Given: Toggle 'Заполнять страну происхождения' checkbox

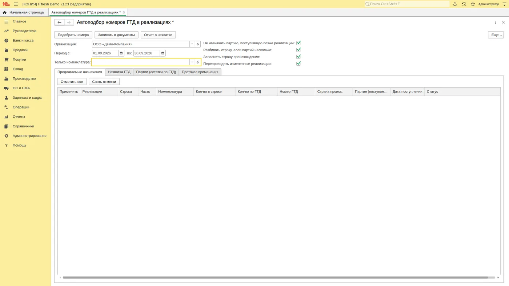Looking at the screenshot, I should [298, 57].
